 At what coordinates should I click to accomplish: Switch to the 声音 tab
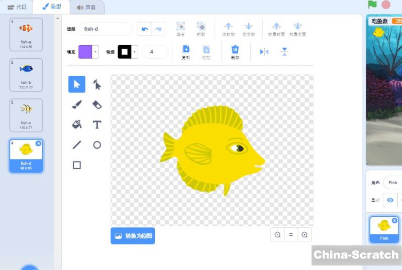pos(86,7)
